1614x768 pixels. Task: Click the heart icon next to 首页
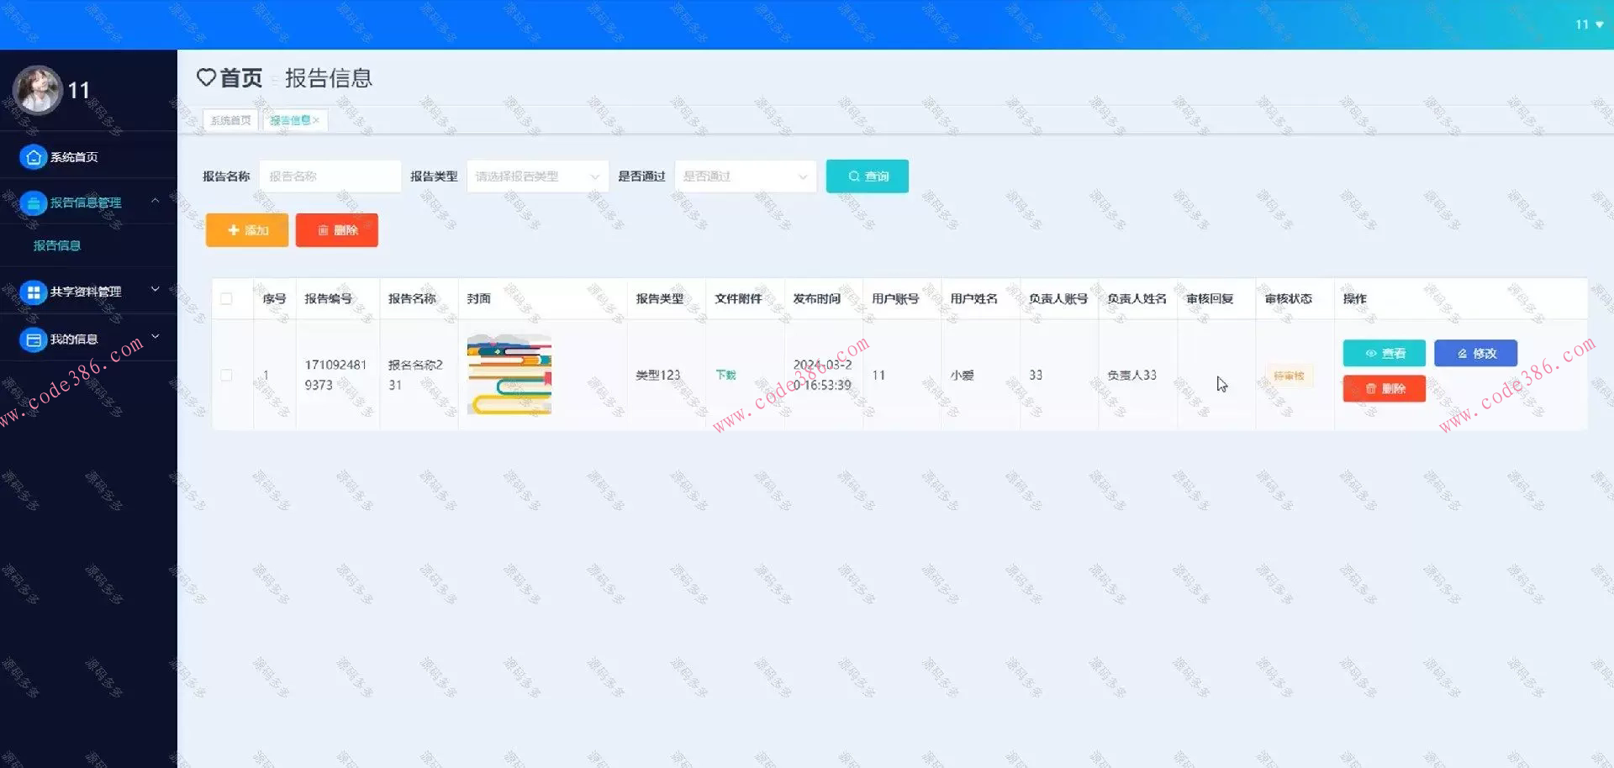point(207,77)
